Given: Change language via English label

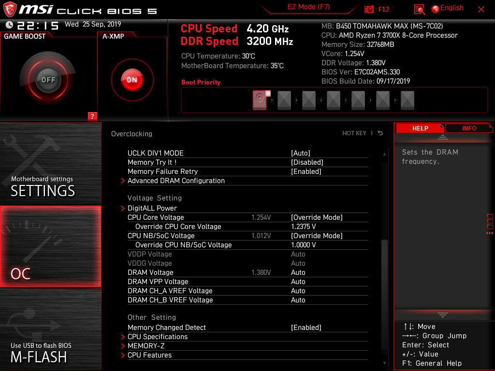Looking at the screenshot, I should [452, 8].
